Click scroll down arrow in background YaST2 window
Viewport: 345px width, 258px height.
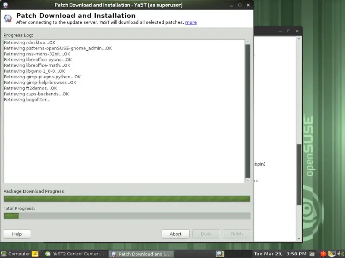tap(299, 239)
